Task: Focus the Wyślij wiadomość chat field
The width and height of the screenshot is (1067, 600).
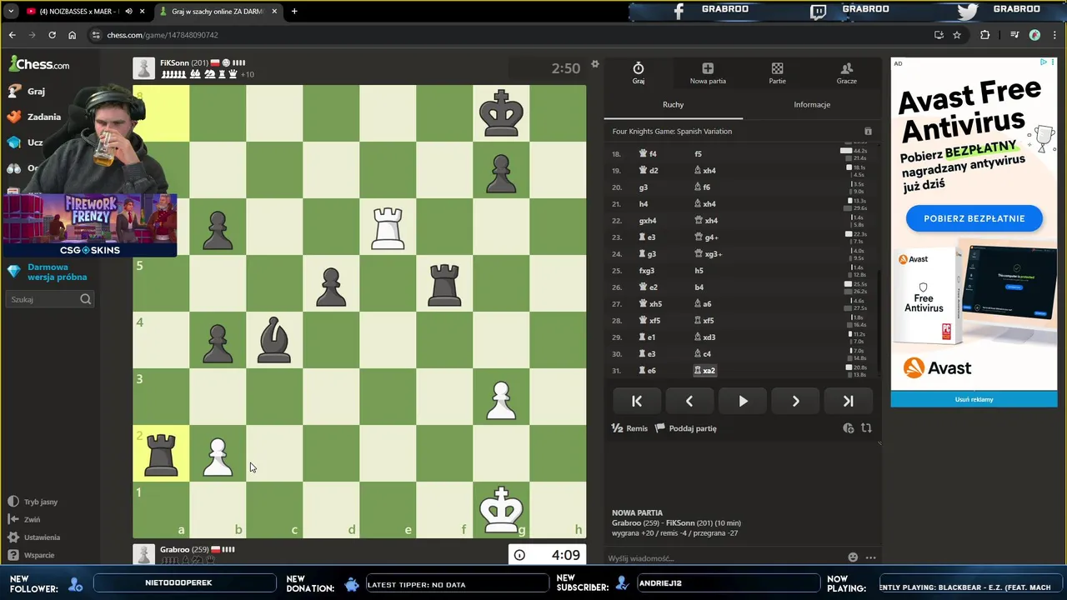Action: (724, 558)
